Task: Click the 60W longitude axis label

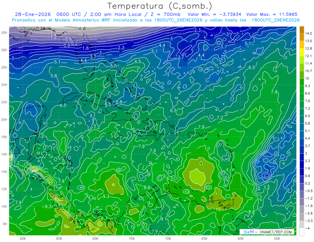Action: pos(241,239)
